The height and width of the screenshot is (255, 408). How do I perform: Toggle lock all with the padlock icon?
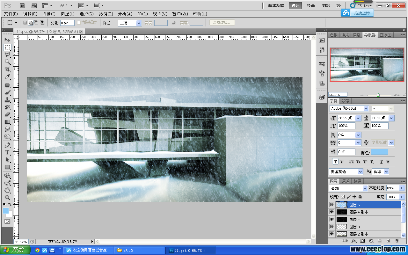point(360,197)
